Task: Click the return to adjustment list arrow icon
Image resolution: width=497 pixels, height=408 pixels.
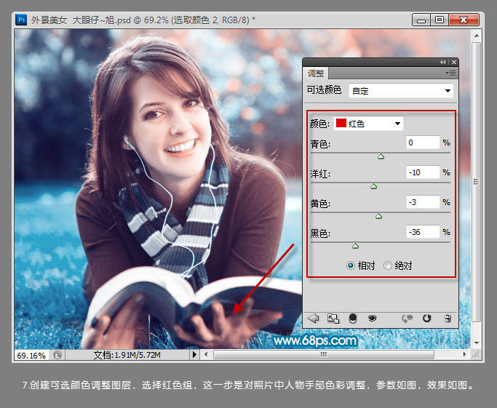Action: (313, 318)
